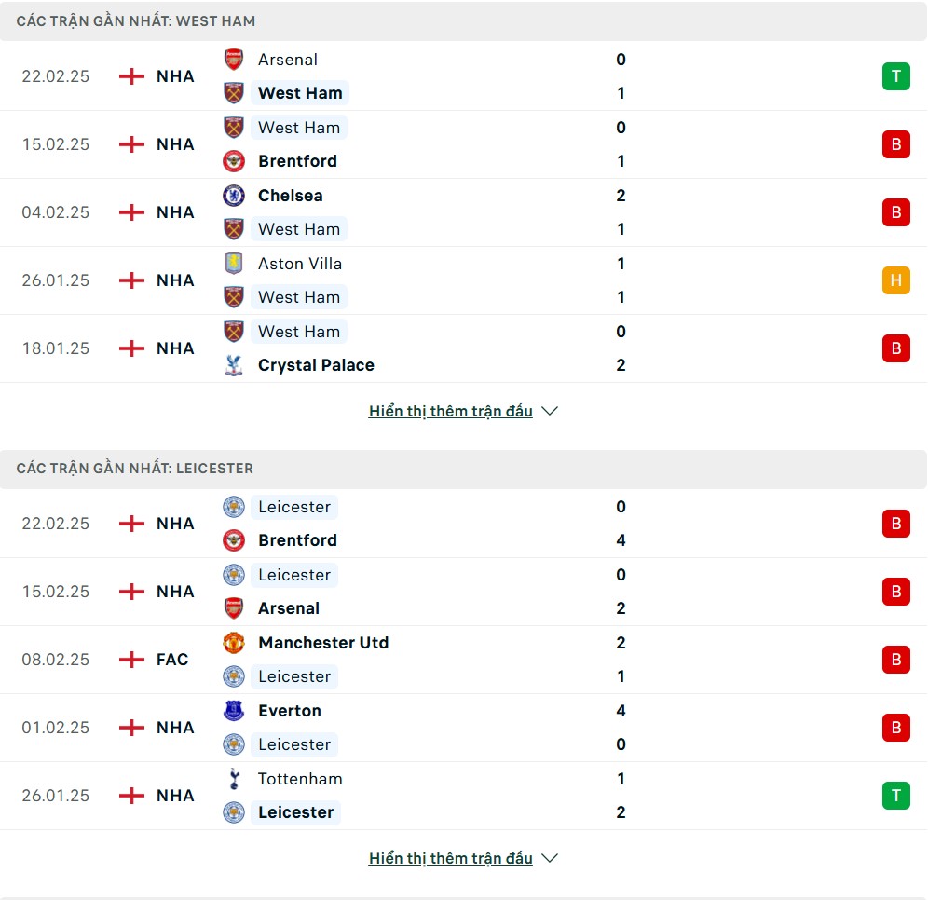
Task: Click the Tottenham club crest icon
Action: point(234,779)
